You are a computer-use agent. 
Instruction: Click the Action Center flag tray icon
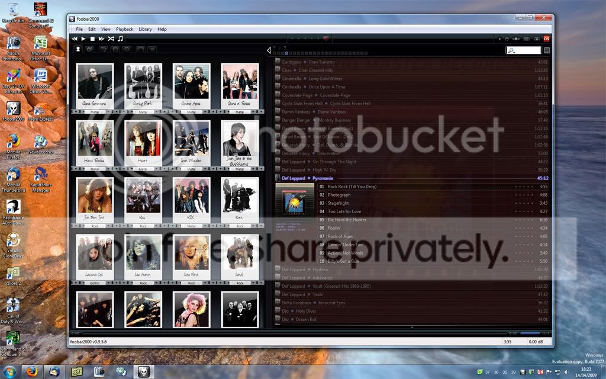coord(549,372)
